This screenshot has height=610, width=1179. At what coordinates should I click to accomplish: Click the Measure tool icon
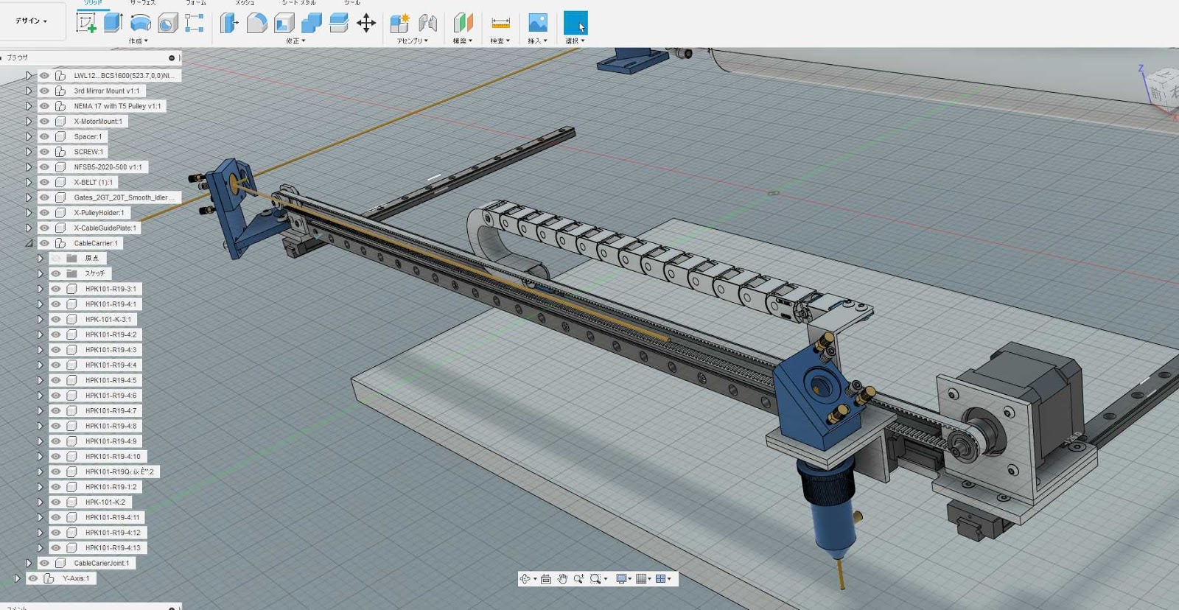tap(500, 23)
